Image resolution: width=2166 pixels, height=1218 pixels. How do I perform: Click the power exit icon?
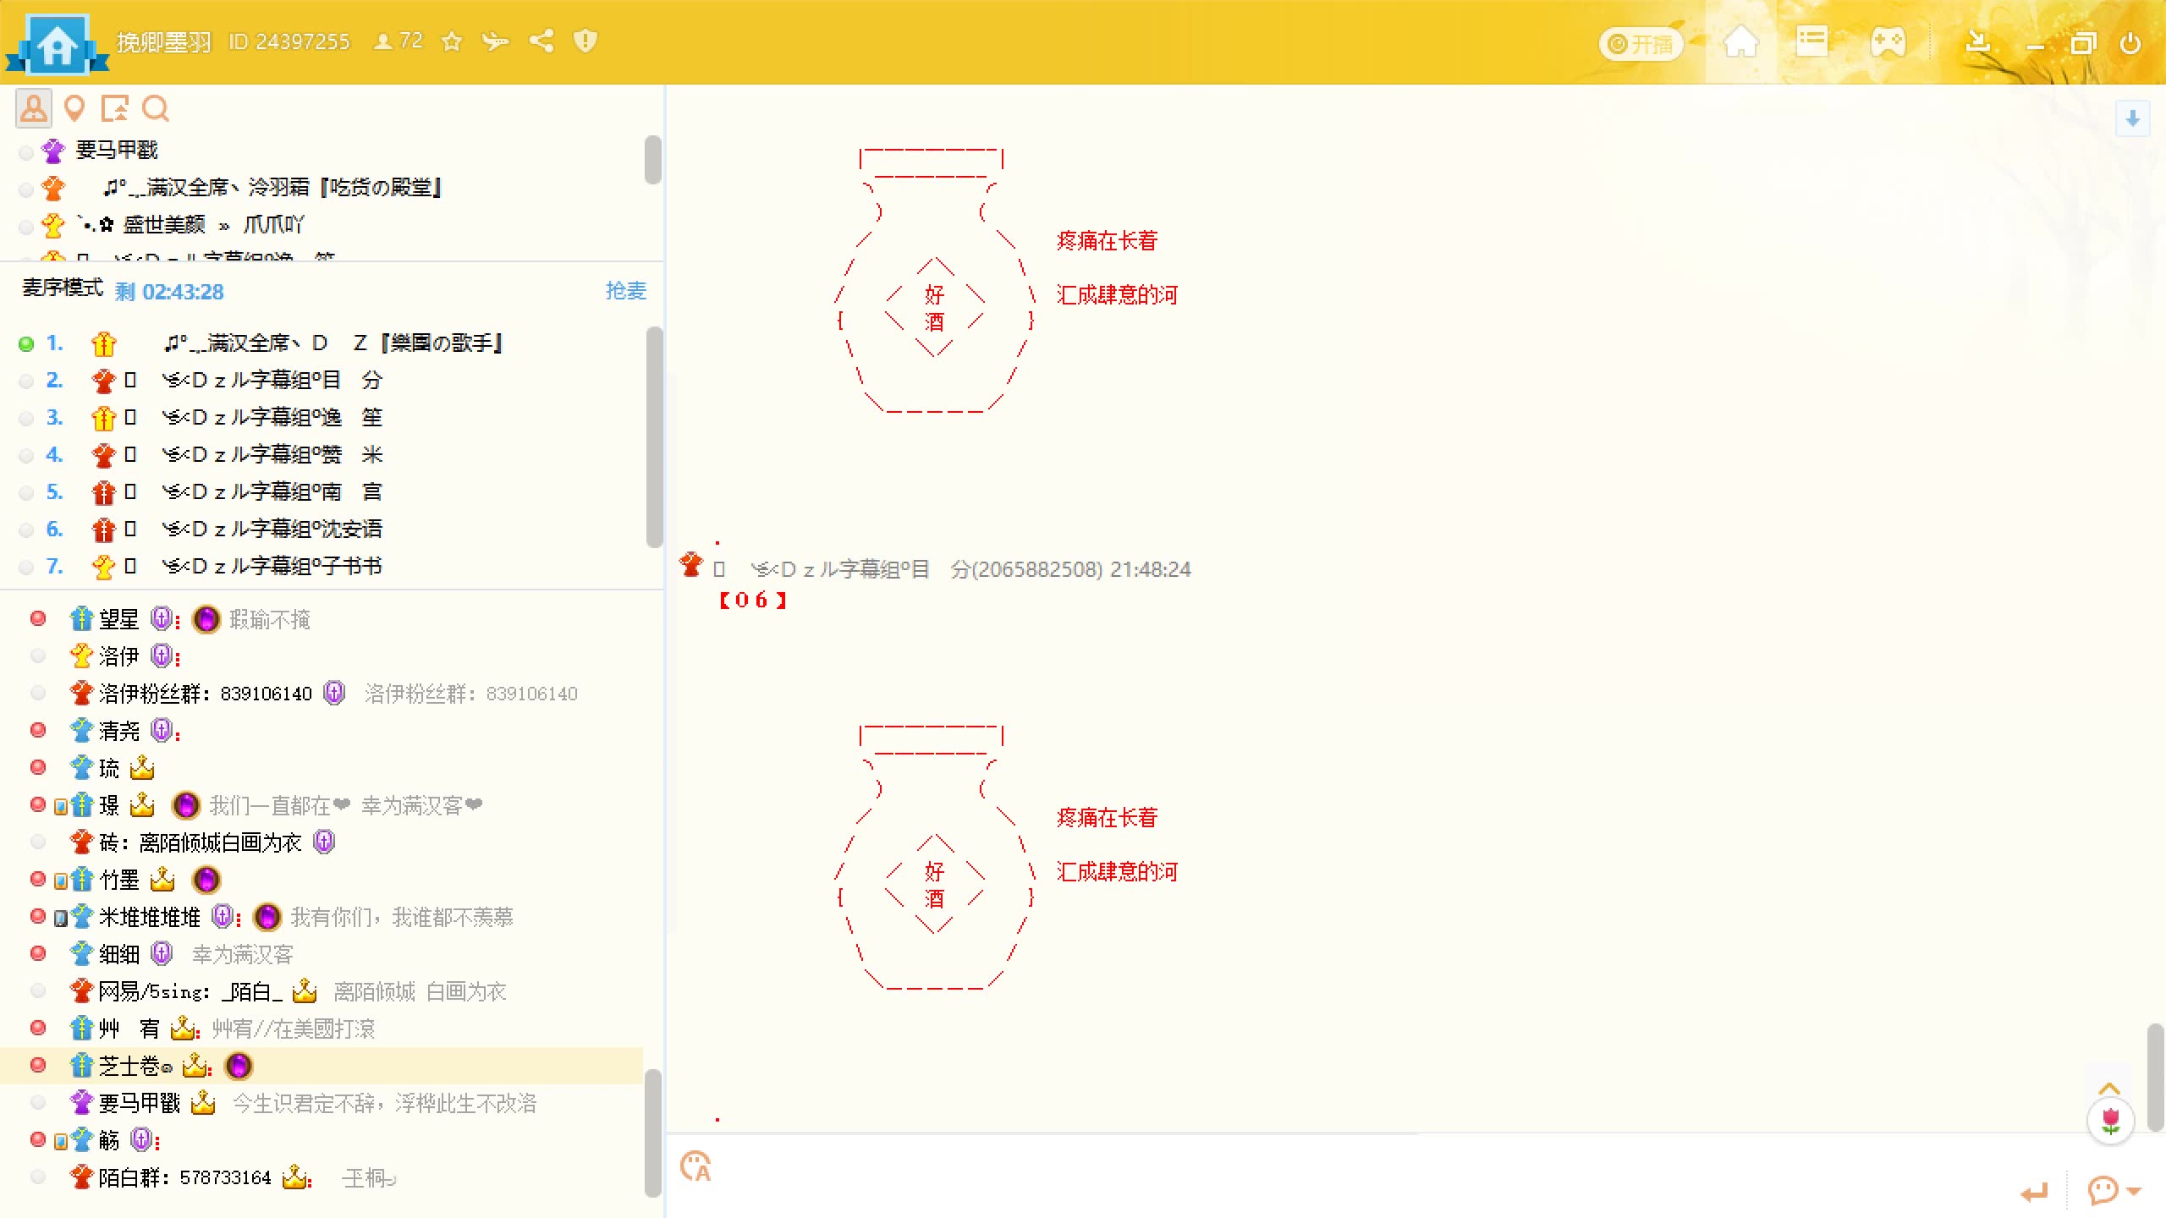tap(2130, 43)
